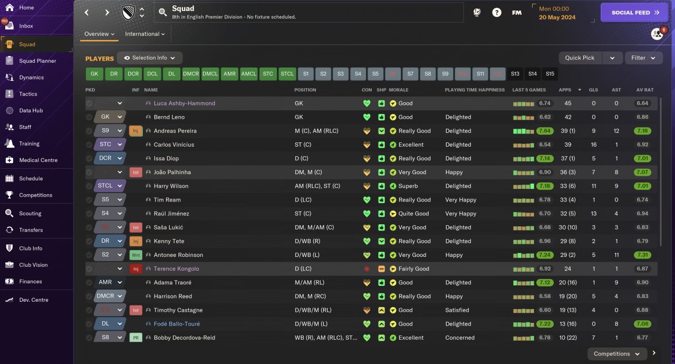Click the back navigation arrow

coord(87,12)
